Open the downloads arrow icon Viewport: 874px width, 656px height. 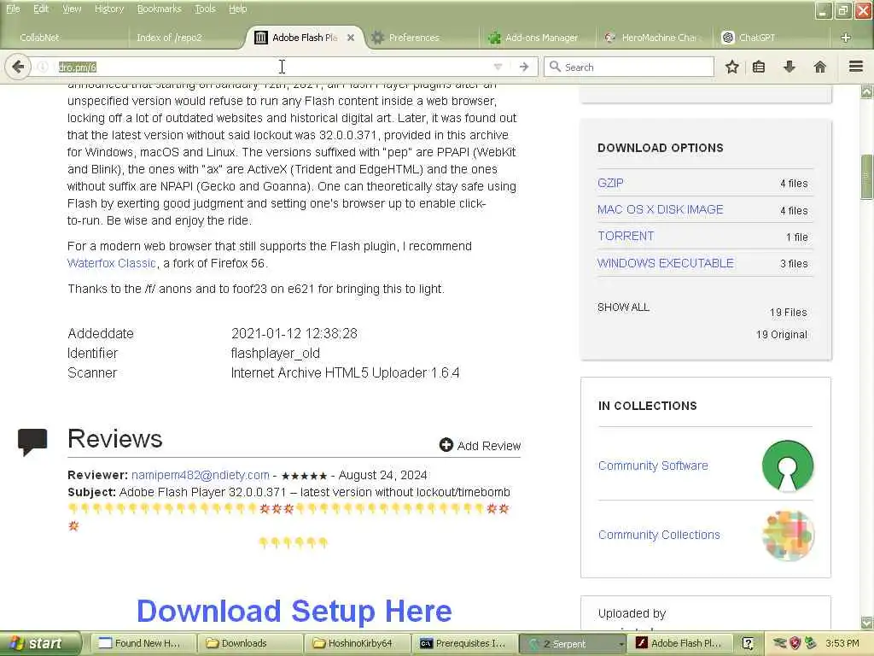pos(790,67)
